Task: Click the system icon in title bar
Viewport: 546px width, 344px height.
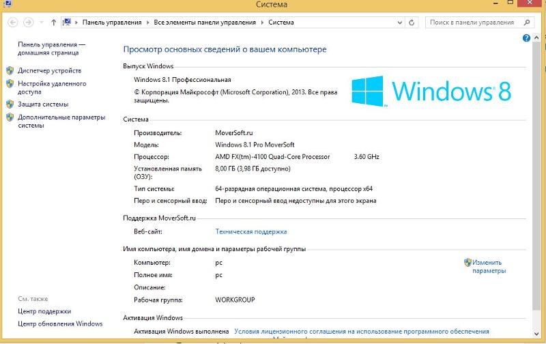Action: click(x=7, y=3)
